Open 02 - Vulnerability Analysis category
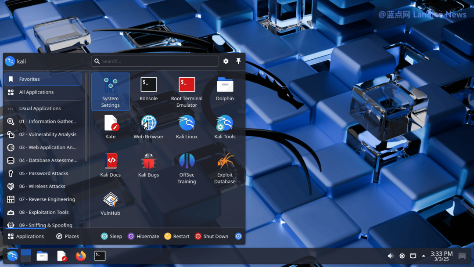 43,134
